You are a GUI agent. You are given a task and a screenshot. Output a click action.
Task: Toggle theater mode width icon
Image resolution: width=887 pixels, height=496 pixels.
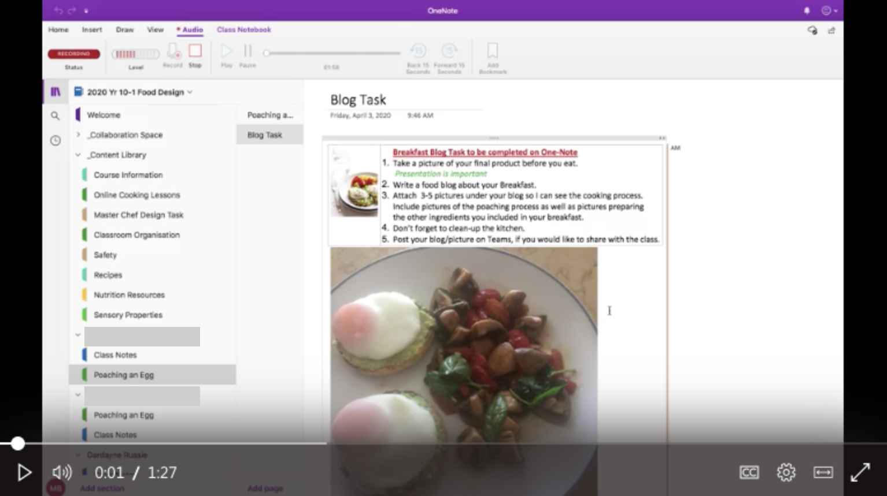pos(823,473)
